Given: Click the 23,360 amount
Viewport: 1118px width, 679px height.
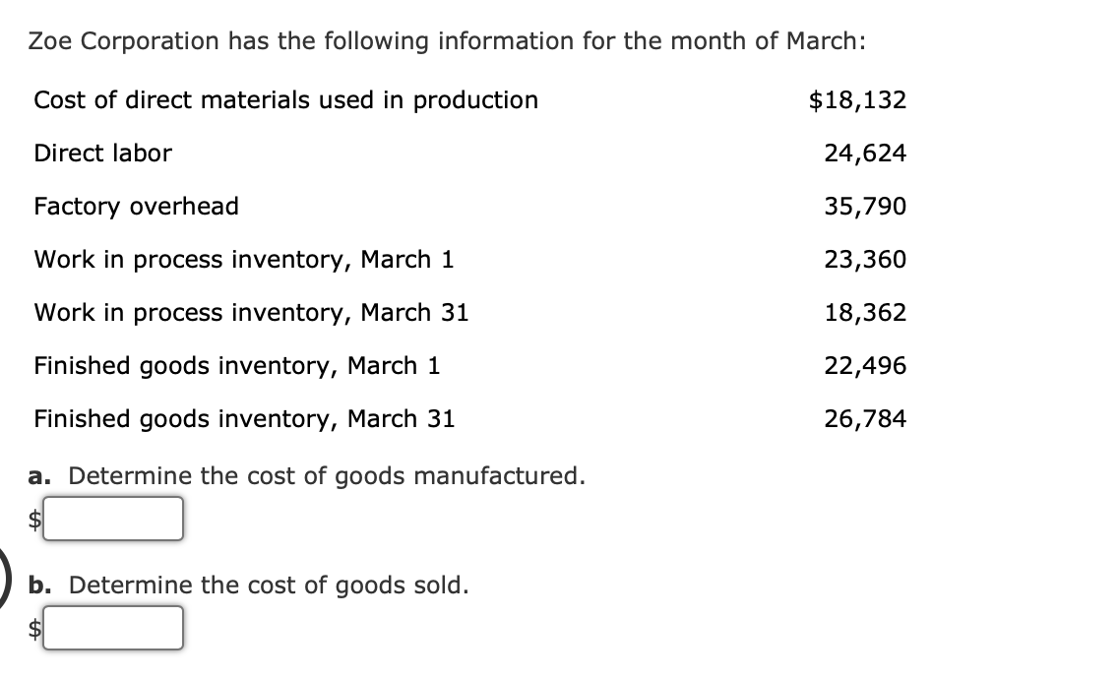Looking at the screenshot, I should 865,259.
